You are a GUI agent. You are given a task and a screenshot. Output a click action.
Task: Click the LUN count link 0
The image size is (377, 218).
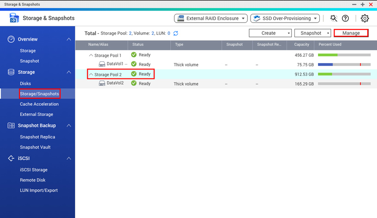(x=169, y=33)
